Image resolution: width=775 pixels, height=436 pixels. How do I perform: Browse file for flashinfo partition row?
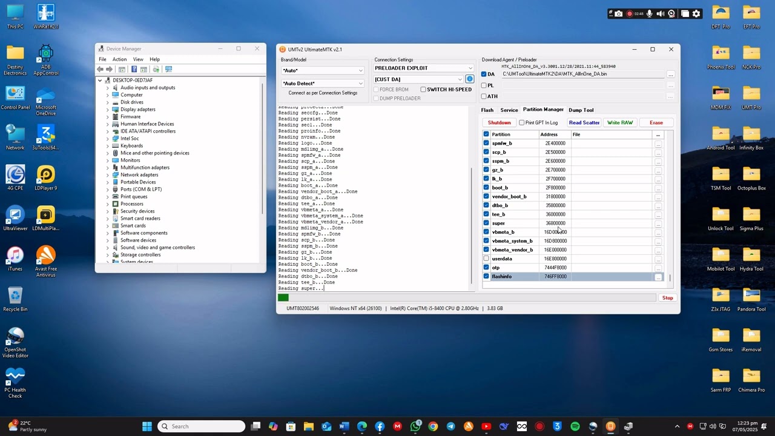point(658,277)
